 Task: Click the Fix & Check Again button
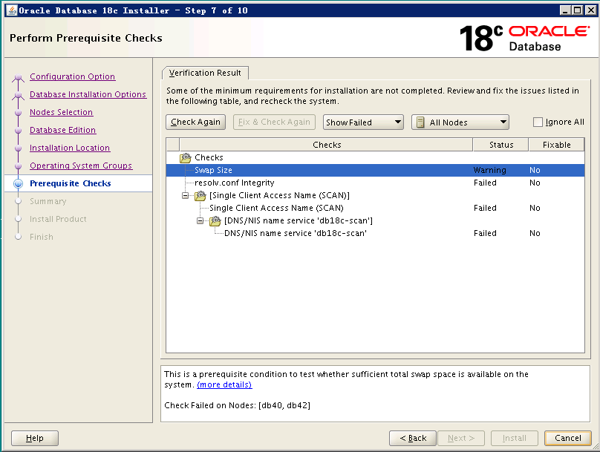coord(274,122)
